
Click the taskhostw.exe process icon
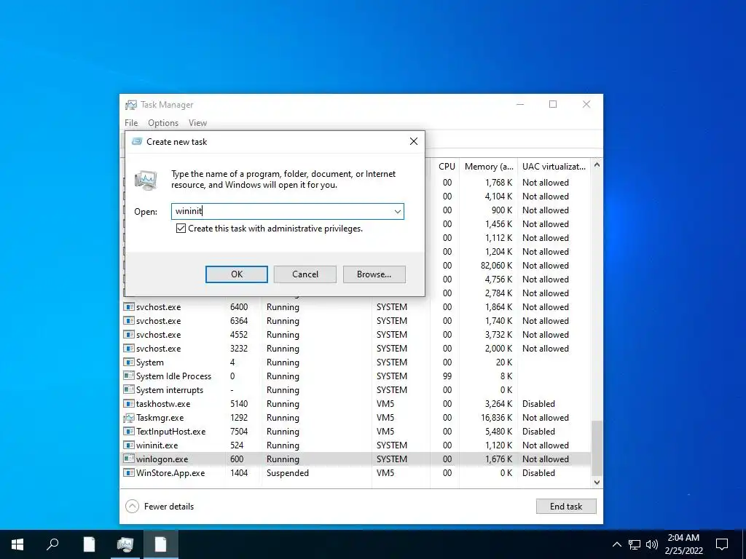pos(128,403)
